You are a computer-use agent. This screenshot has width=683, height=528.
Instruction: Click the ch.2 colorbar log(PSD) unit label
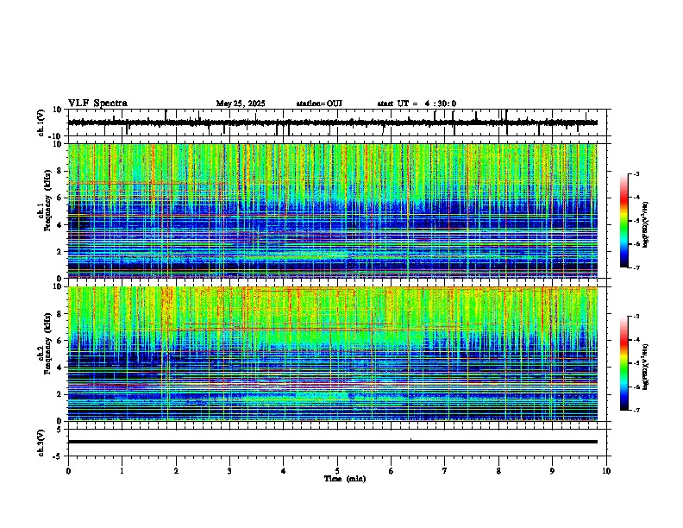click(x=645, y=367)
